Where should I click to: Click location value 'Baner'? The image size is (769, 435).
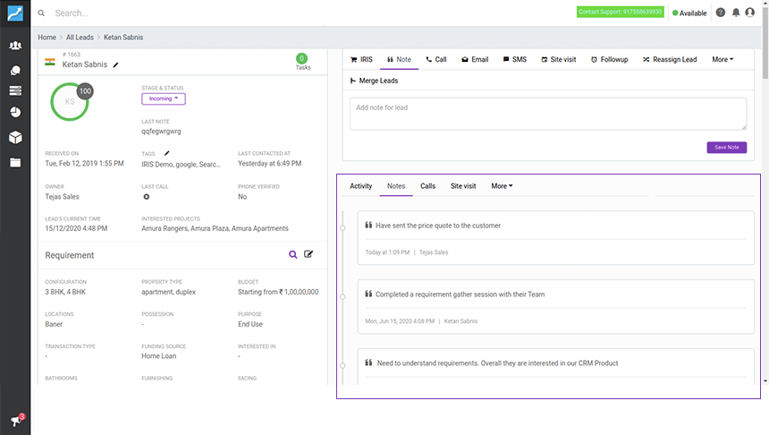pos(54,324)
